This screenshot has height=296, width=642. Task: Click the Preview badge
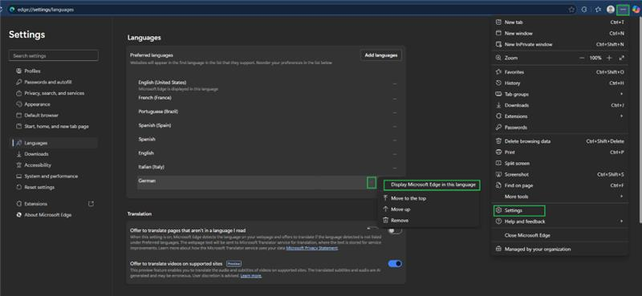234,264
